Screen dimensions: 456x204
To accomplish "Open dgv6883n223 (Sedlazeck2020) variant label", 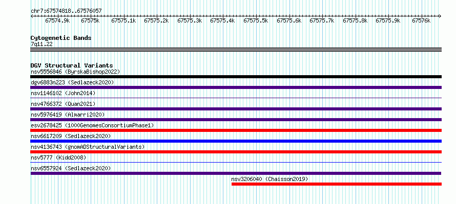I will [72, 82].
